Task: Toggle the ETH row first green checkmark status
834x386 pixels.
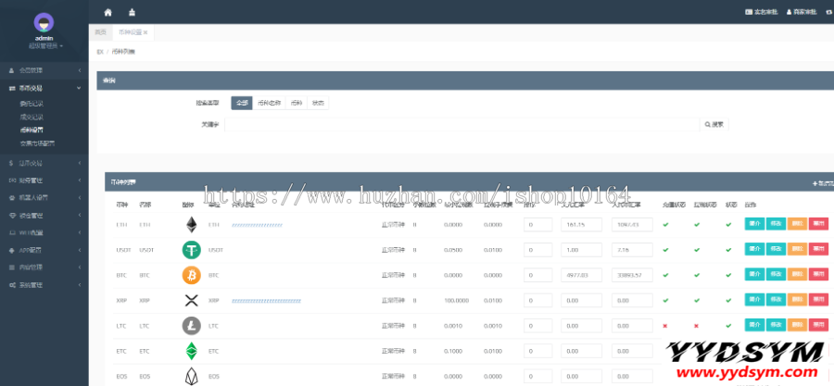Action: [665, 225]
